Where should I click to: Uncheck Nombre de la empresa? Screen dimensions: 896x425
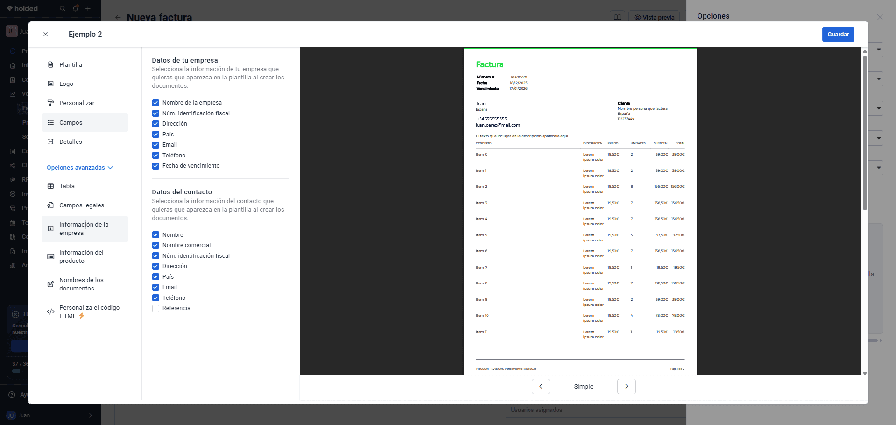click(155, 103)
